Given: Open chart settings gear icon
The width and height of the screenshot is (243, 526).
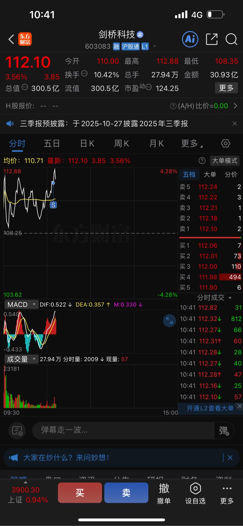Looking at the screenshot, I should pyautogui.click(x=226, y=143).
